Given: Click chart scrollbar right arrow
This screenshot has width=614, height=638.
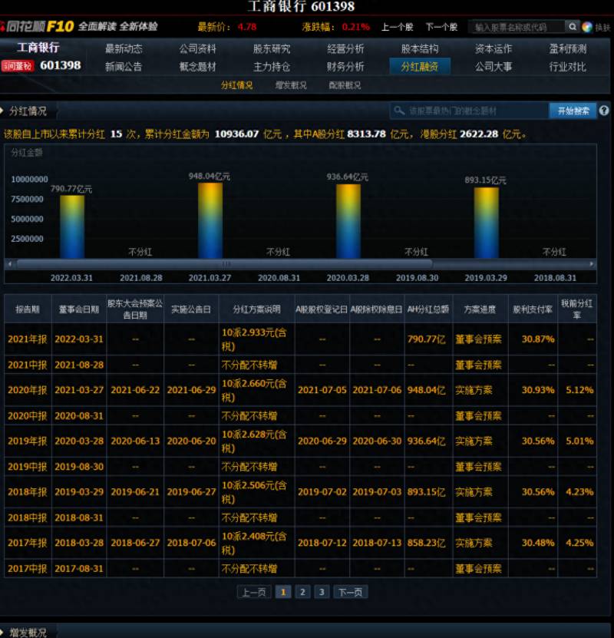Looking at the screenshot, I should point(591,264).
